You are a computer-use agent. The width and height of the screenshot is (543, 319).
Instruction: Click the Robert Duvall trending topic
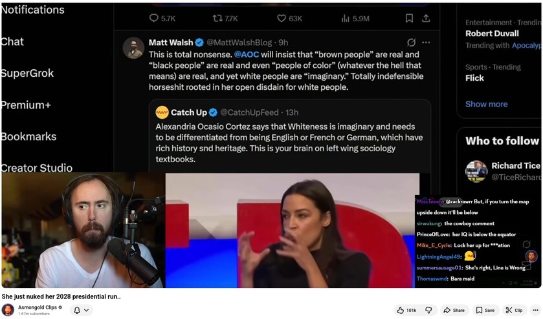tap(492, 34)
